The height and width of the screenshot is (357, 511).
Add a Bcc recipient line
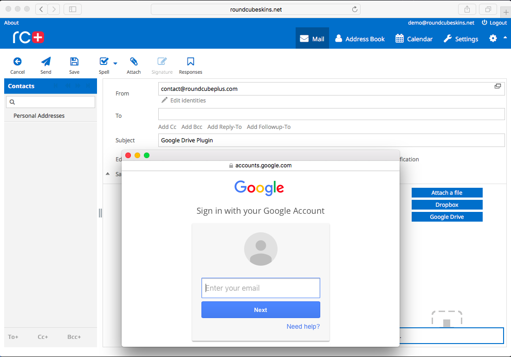(x=192, y=127)
